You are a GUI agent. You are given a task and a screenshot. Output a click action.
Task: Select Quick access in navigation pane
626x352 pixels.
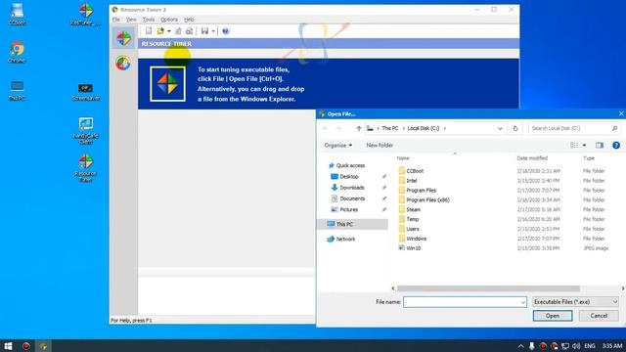(346, 165)
